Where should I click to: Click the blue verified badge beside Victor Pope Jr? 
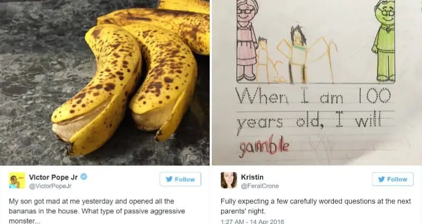coord(83,177)
